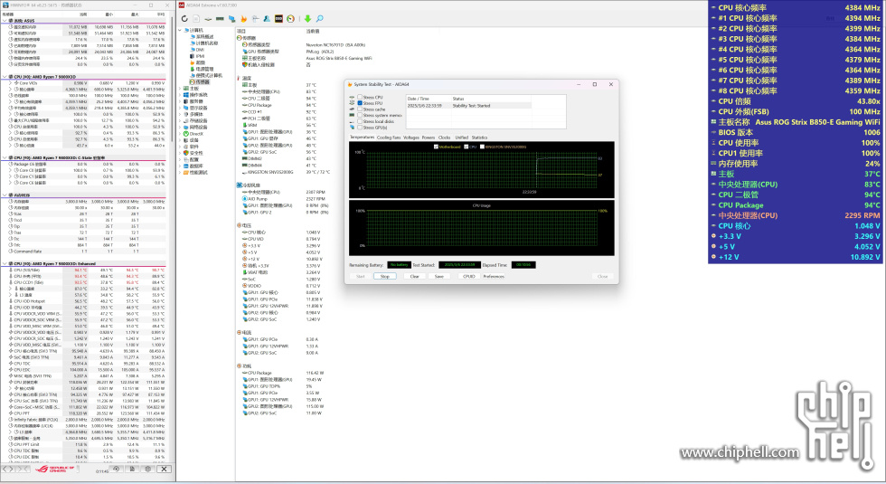The image size is (886, 484).
Task: Enable the Stress local disks checkbox
Action: [360, 121]
